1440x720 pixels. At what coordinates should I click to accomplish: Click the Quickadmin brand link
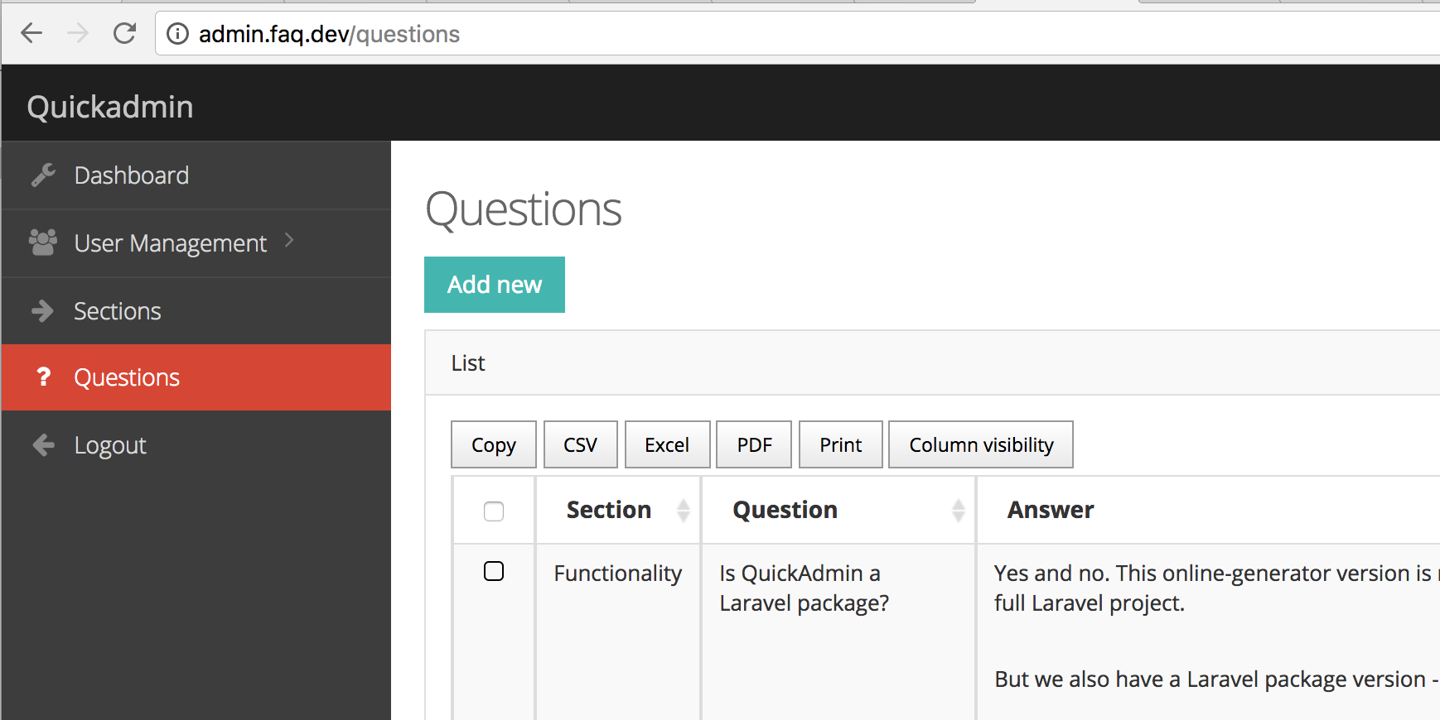(110, 107)
